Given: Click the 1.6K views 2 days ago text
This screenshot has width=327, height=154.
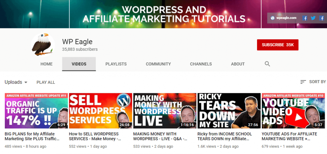Looking at the screenshot, I should (x=217, y=146).
